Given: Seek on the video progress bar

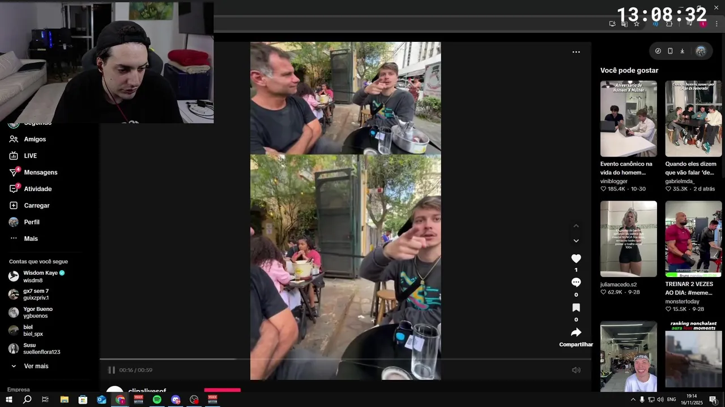Looking at the screenshot, I should [x=346, y=359].
